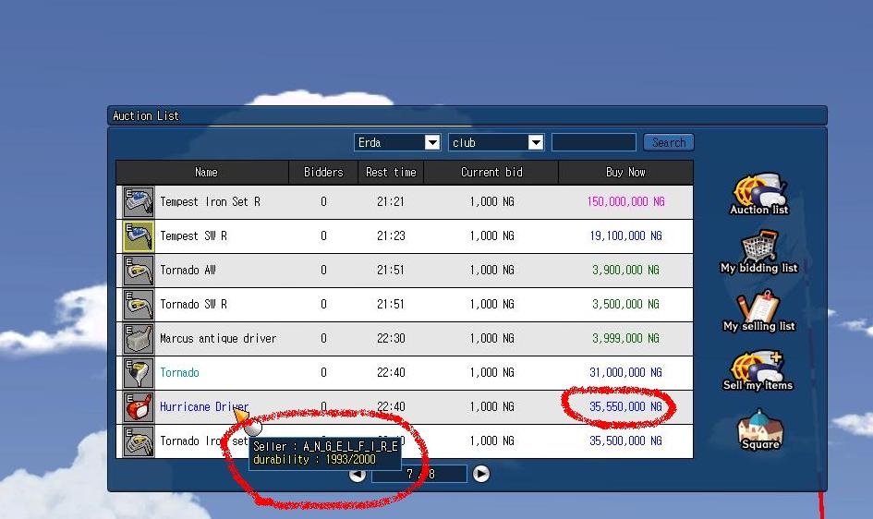Sort by the Buy Now column header

click(625, 172)
